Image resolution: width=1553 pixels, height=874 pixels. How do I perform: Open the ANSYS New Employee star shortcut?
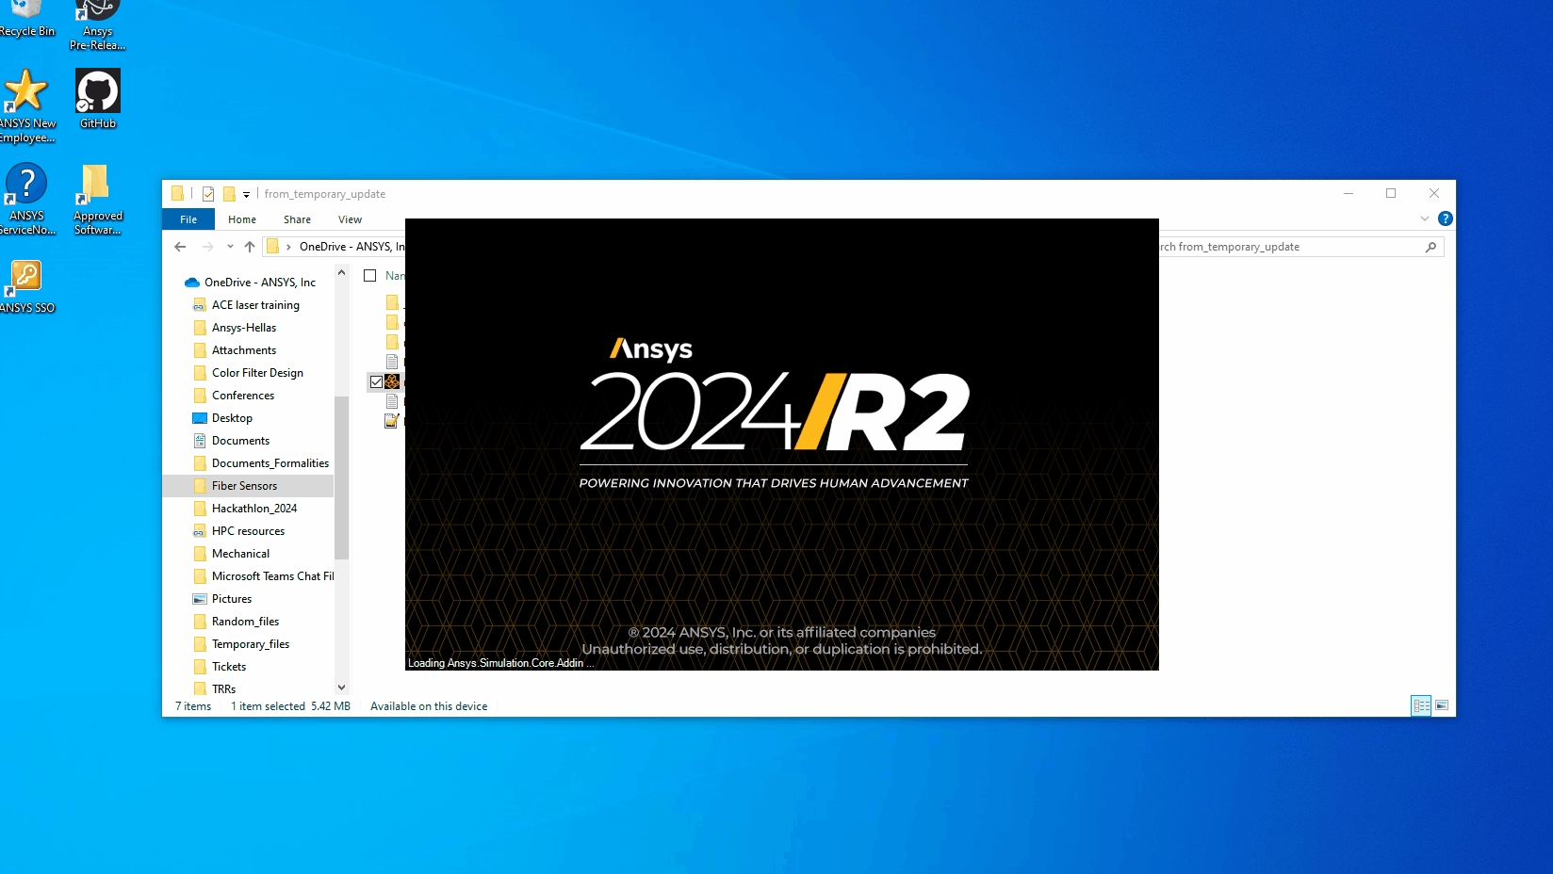26,106
